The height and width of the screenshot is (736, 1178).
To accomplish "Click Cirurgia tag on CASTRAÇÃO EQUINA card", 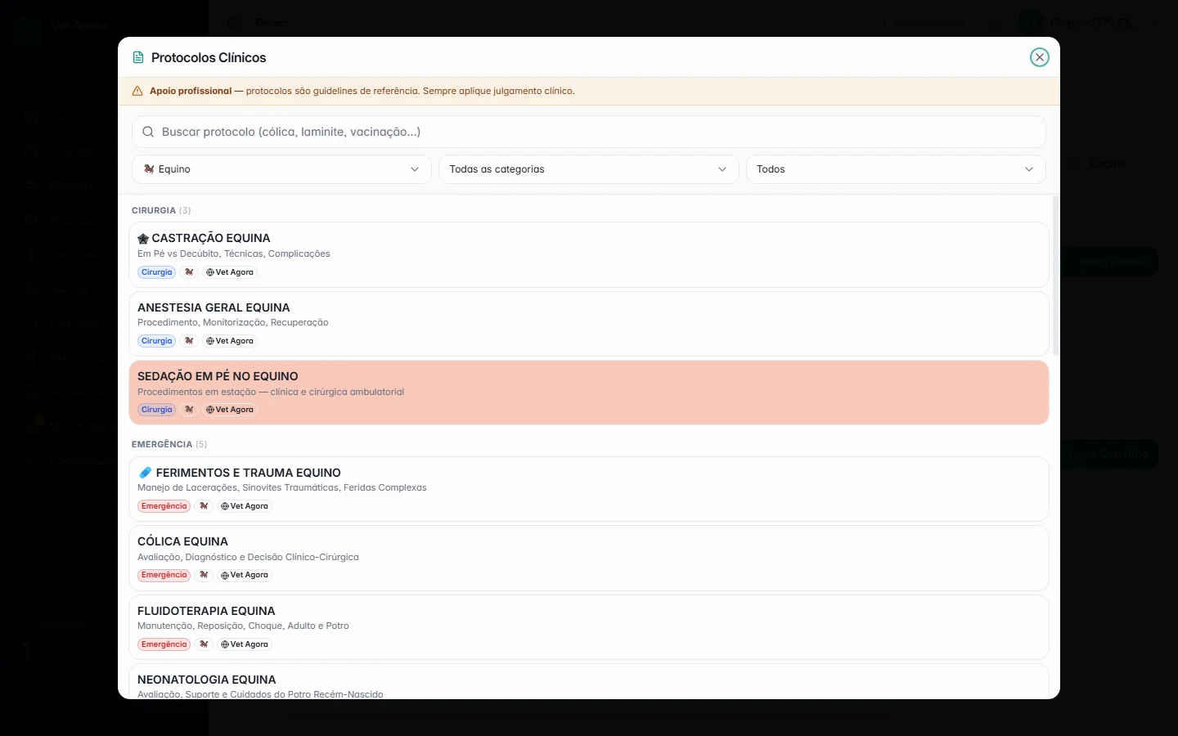I will (156, 272).
